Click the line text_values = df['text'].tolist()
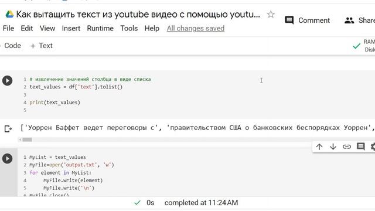Screen dimensions: 375x211 (x=76, y=87)
